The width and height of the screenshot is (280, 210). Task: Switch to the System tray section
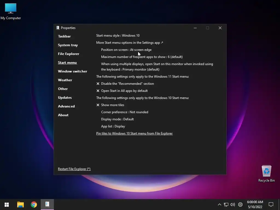click(68, 45)
